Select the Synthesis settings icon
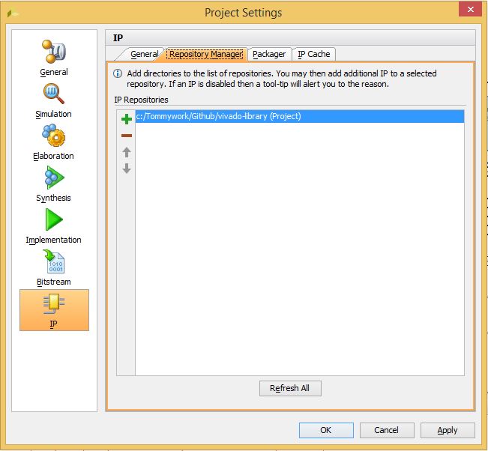Screen dimensions: 488x451 pyautogui.click(x=54, y=184)
